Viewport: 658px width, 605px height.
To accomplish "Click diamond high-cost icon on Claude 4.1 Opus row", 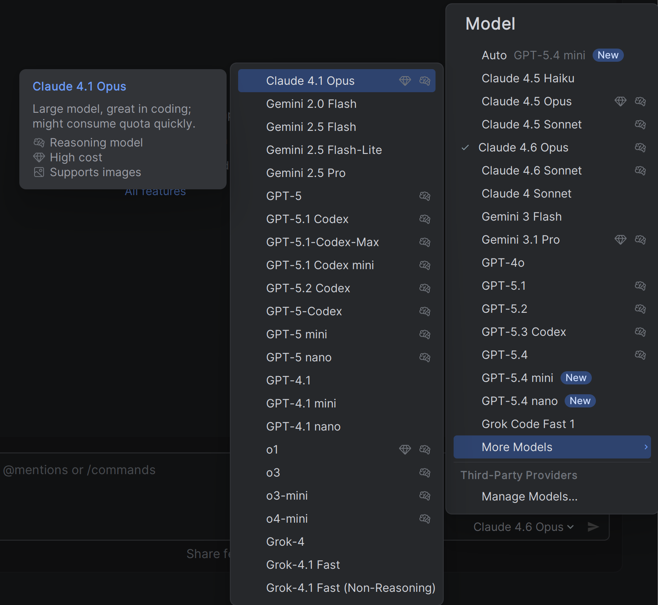I will click(405, 81).
